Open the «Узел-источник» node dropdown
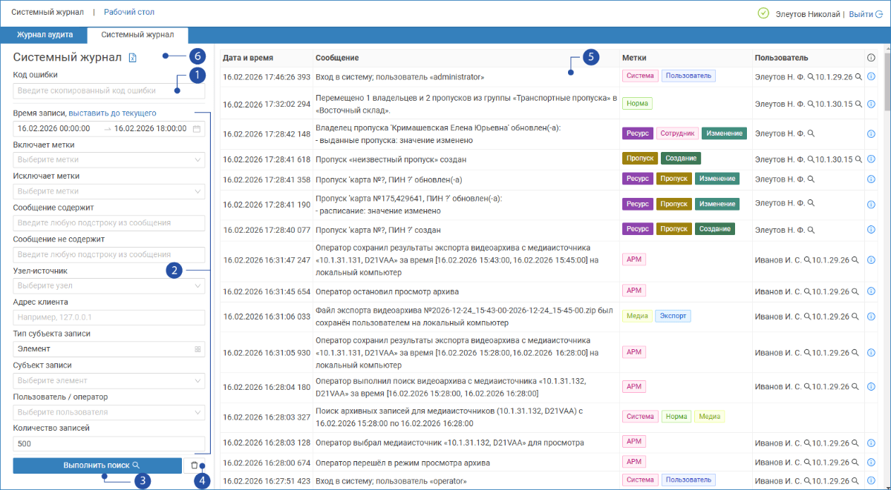This screenshot has height=490, width=891. point(108,285)
